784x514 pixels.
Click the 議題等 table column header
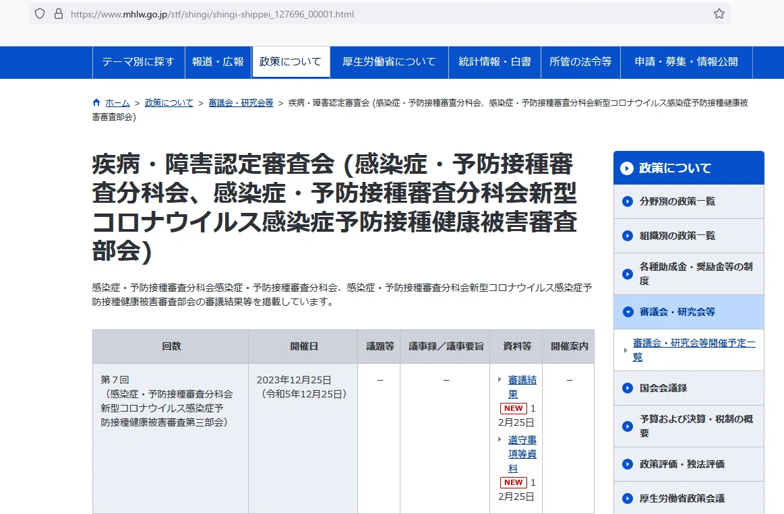click(380, 346)
